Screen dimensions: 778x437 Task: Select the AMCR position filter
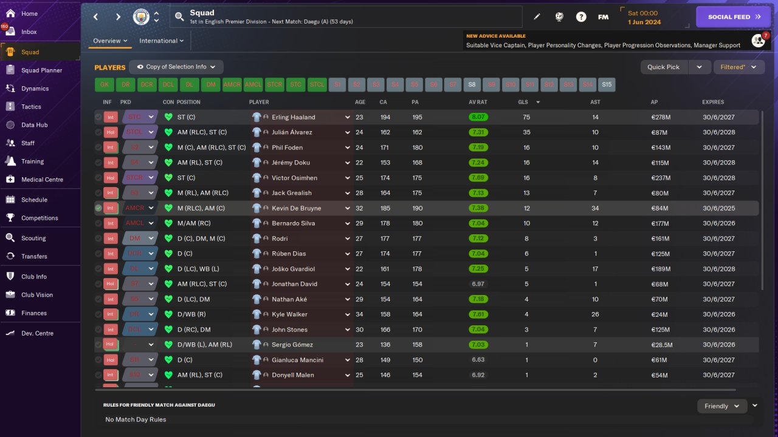click(232, 84)
